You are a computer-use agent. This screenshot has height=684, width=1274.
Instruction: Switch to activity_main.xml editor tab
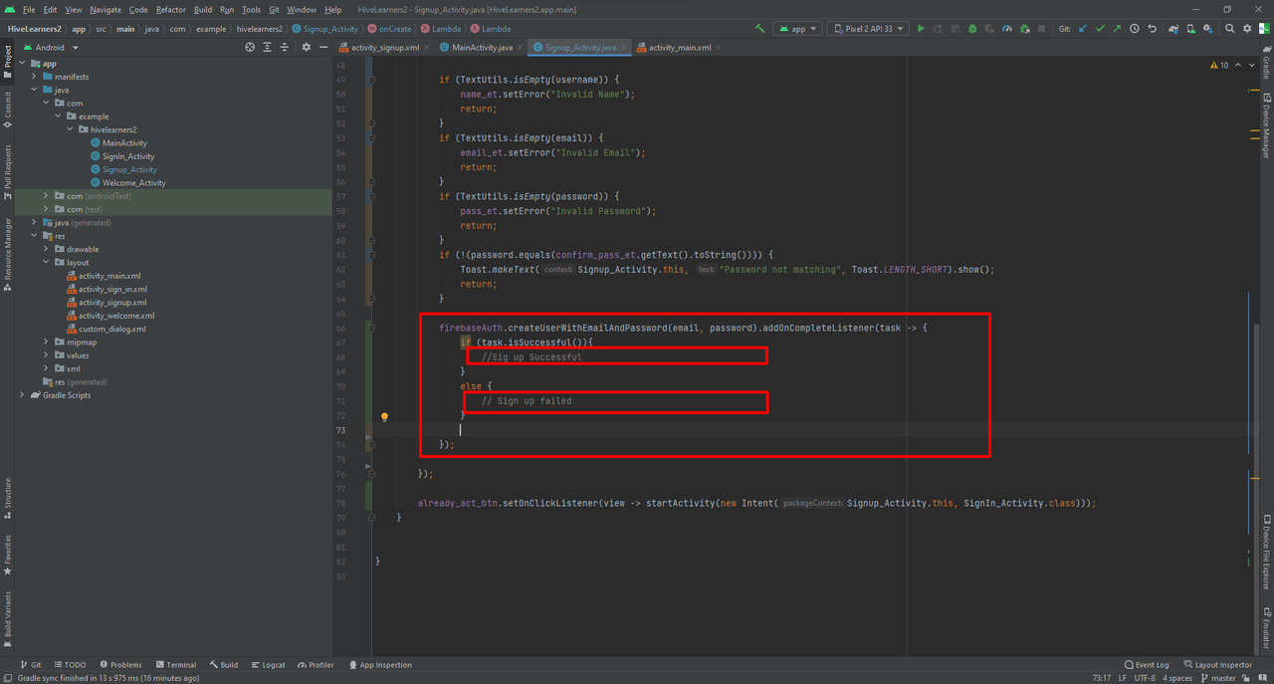(681, 47)
